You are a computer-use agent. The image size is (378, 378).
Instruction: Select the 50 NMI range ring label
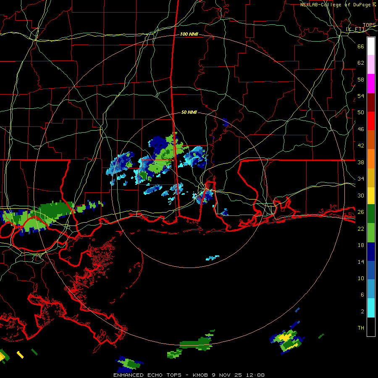(x=189, y=112)
